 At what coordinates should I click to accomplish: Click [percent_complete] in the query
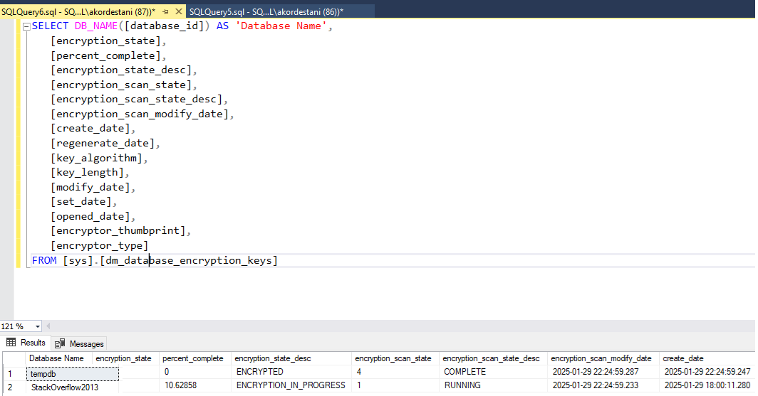click(105, 56)
